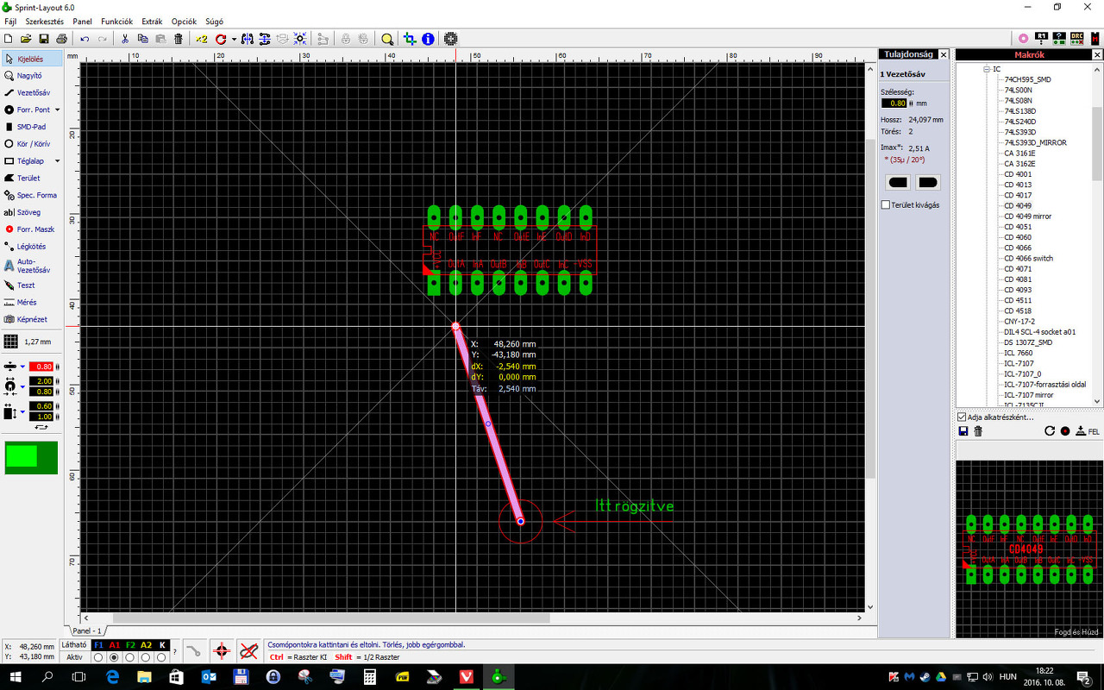Select the Kör / Körív circle tool
This screenshot has width=1104, height=690.
click(x=33, y=144)
